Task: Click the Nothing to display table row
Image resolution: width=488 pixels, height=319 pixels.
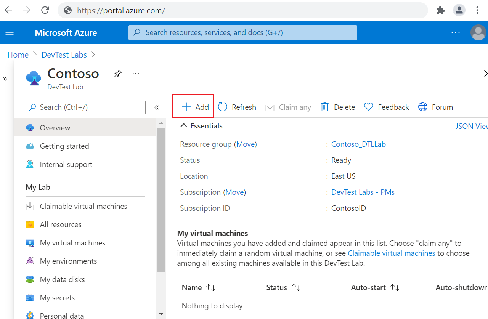Action: (332, 306)
